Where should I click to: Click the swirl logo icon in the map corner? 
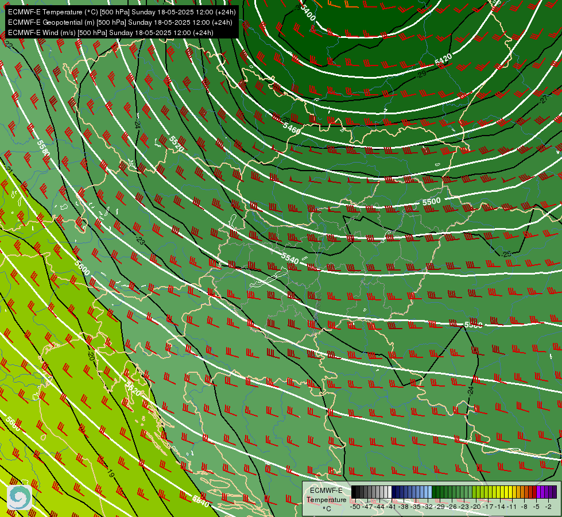point(19,497)
